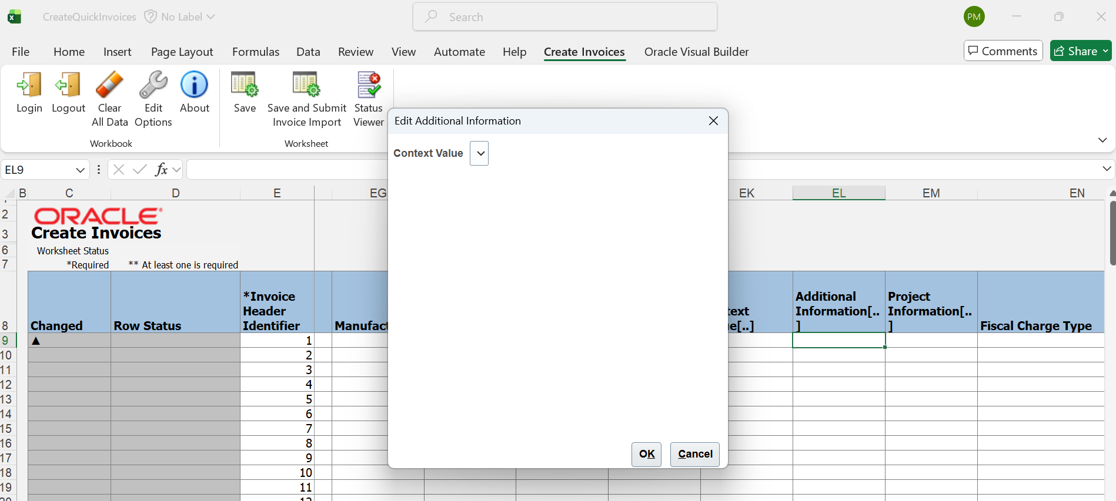This screenshot has width=1116, height=501.
Task: Select invoice identifier cell containing 8
Action: click(277, 443)
